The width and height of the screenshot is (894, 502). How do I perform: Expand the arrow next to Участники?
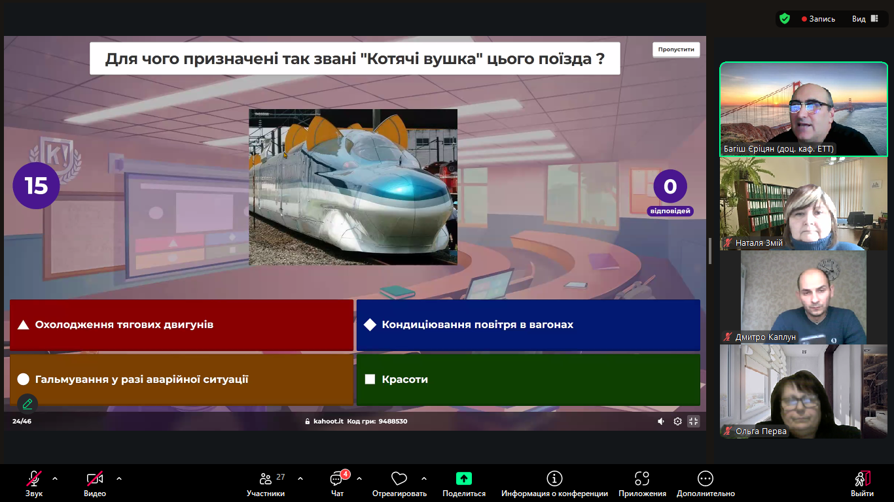click(x=300, y=478)
